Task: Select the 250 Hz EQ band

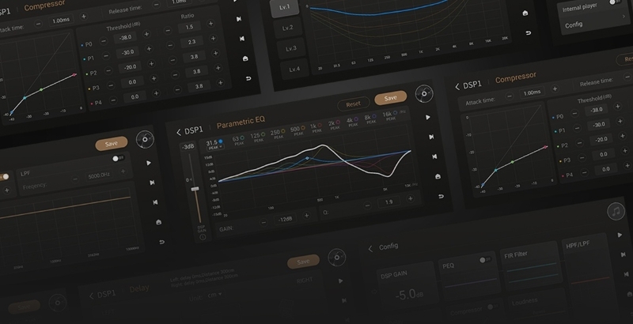Action: 278,132
